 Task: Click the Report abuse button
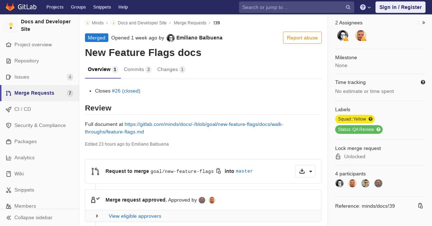(302, 38)
